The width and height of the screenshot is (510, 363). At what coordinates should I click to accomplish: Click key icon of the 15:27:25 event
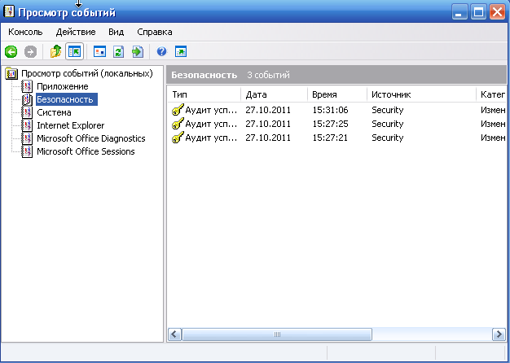178,124
